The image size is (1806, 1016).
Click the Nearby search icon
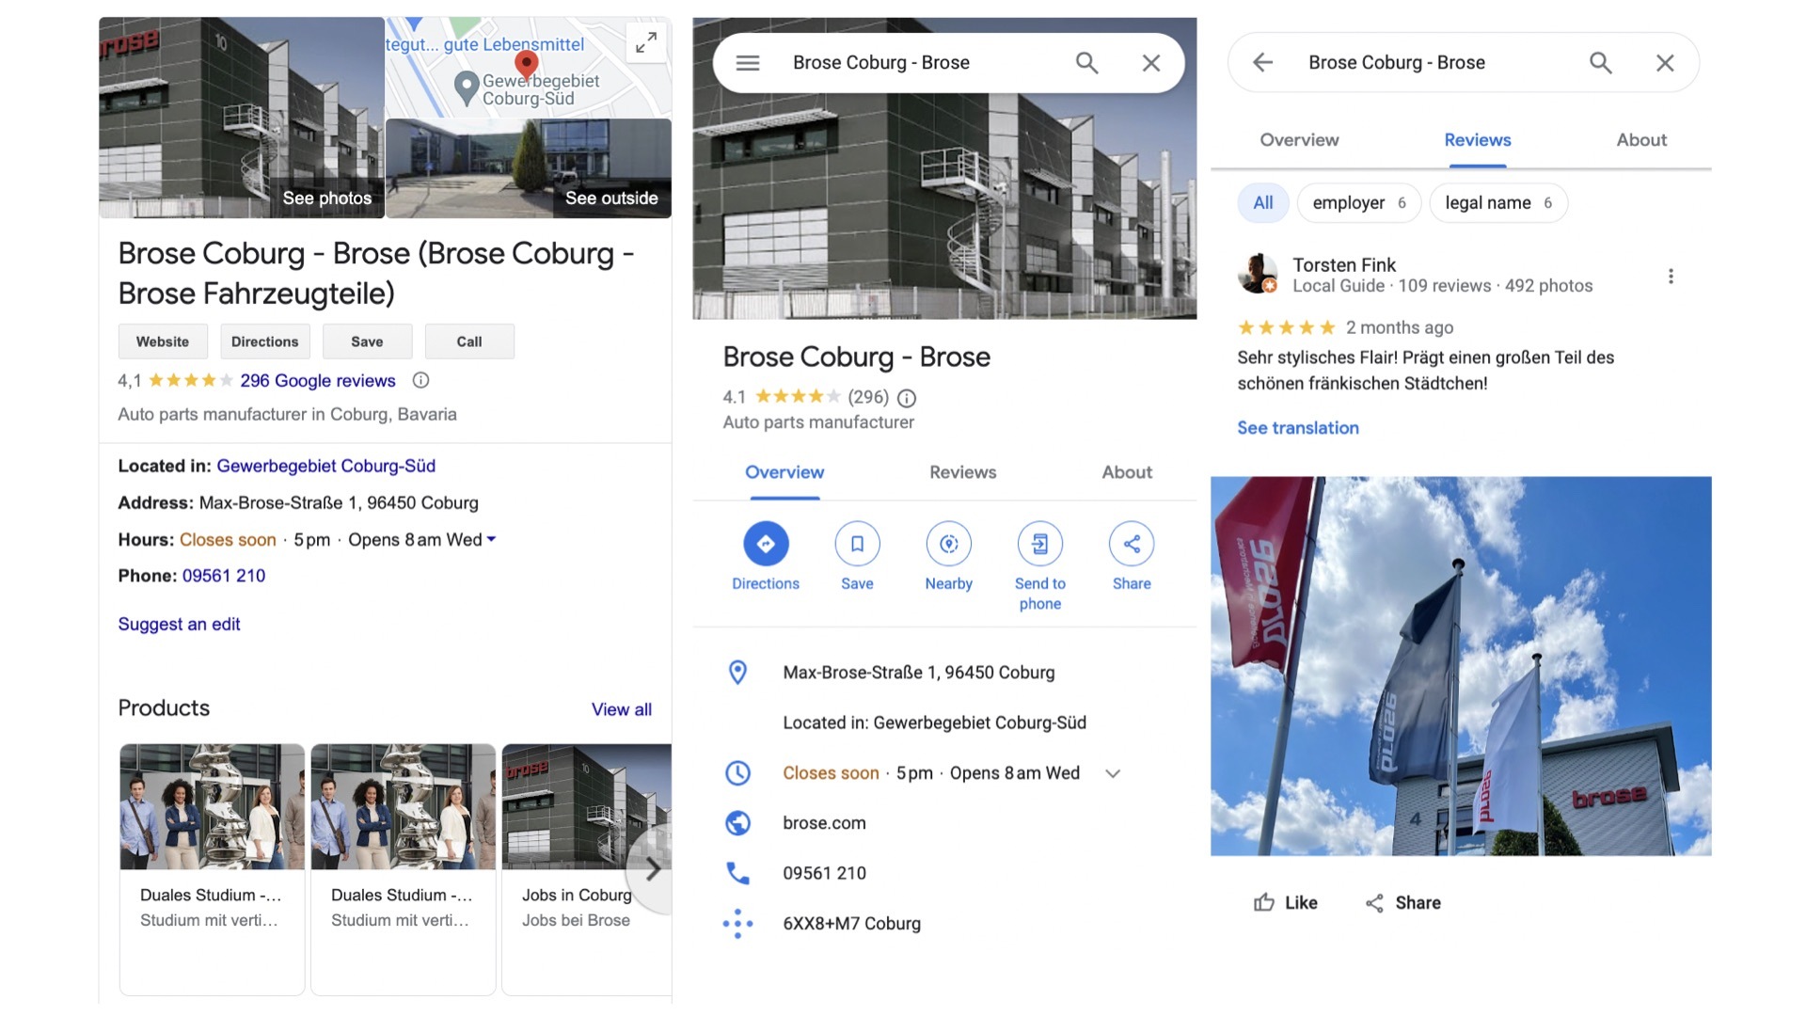coord(948,544)
